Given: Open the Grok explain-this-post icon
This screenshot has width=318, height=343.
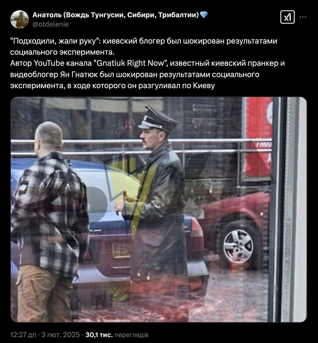Looking at the screenshot, I should (287, 17).
